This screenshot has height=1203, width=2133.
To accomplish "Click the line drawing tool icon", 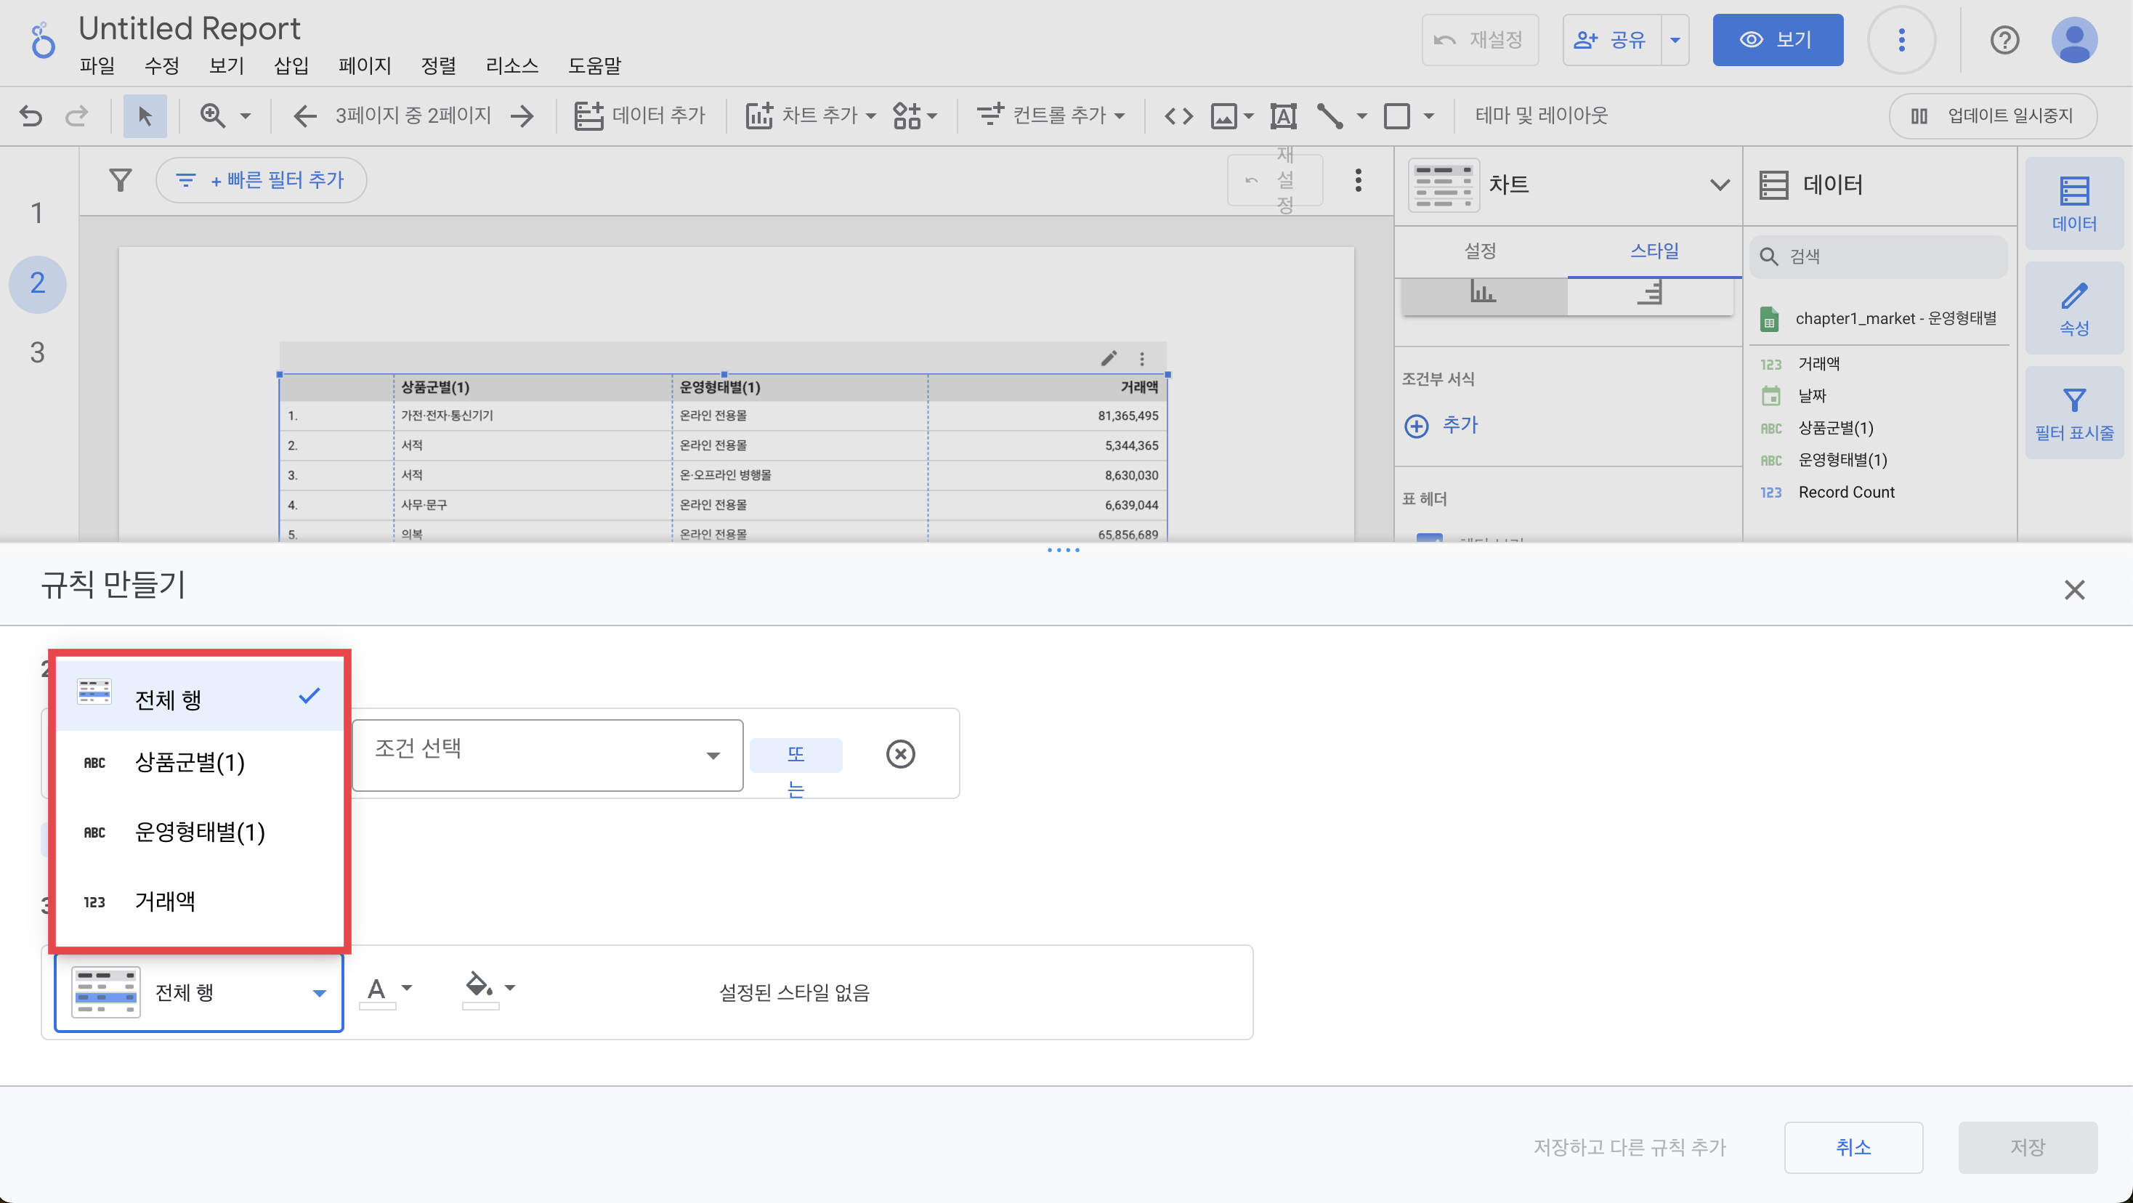I will click(x=1329, y=116).
